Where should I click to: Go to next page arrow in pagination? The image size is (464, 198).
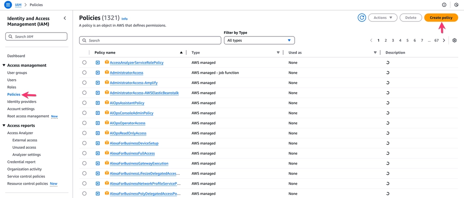444,40
